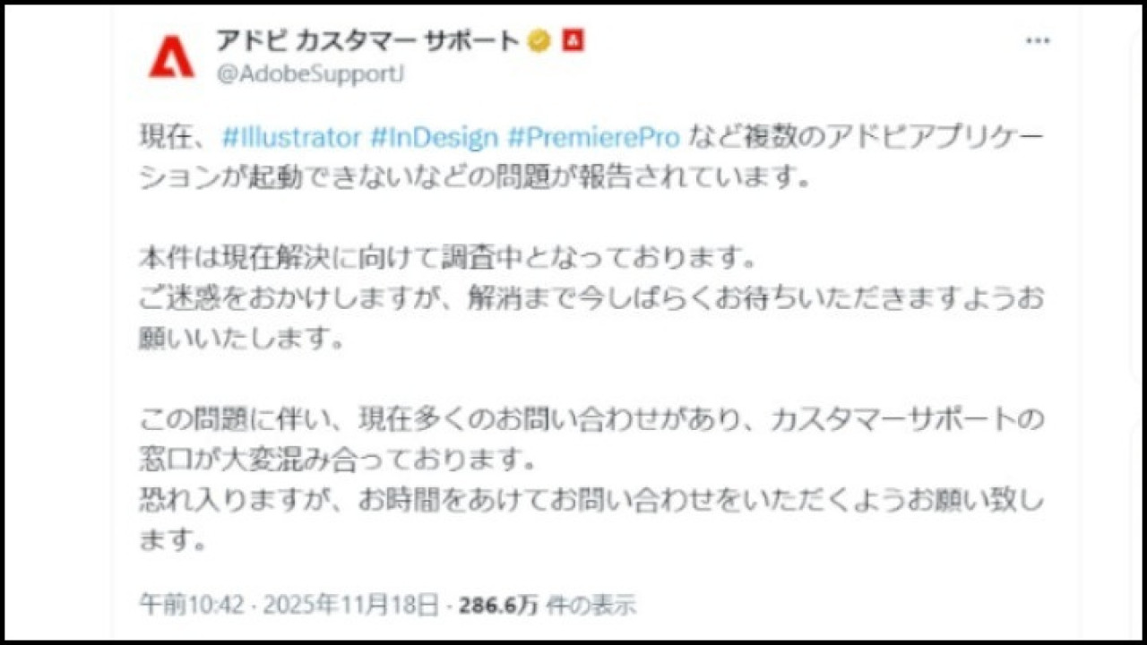The image size is (1147, 645).
Task: Click the 窓口が大変混み合っております line
Action: coord(336,460)
